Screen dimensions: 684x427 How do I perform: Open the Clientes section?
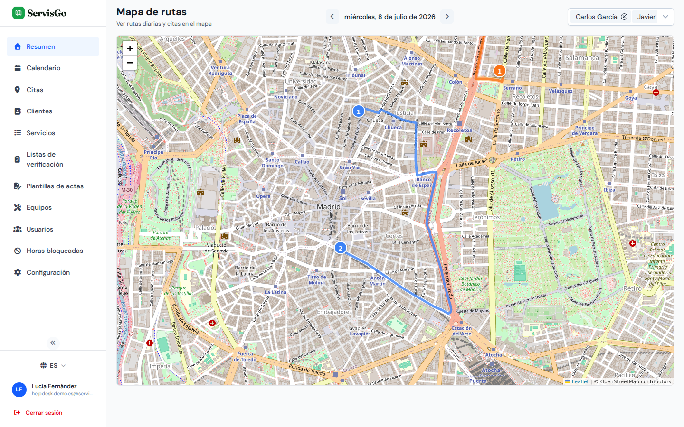coord(53,111)
